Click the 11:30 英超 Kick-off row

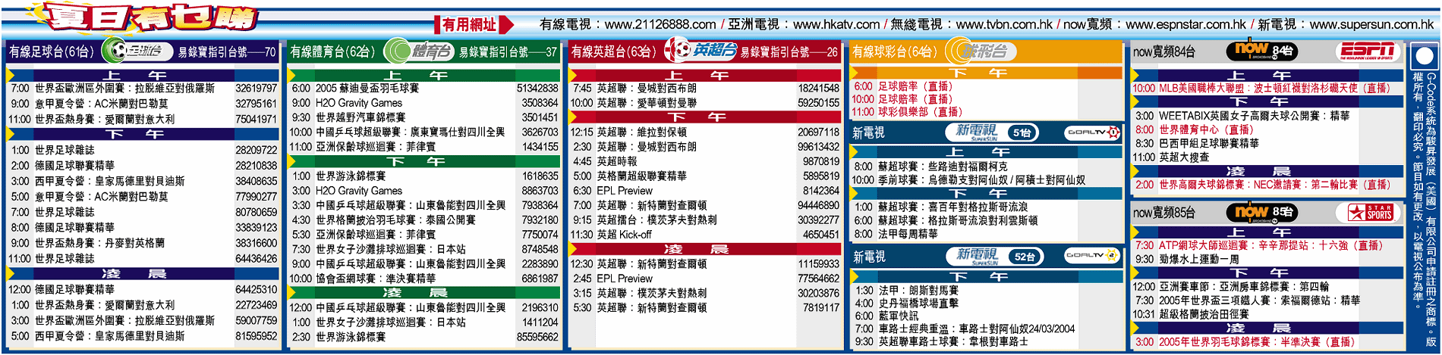pos(704,235)
